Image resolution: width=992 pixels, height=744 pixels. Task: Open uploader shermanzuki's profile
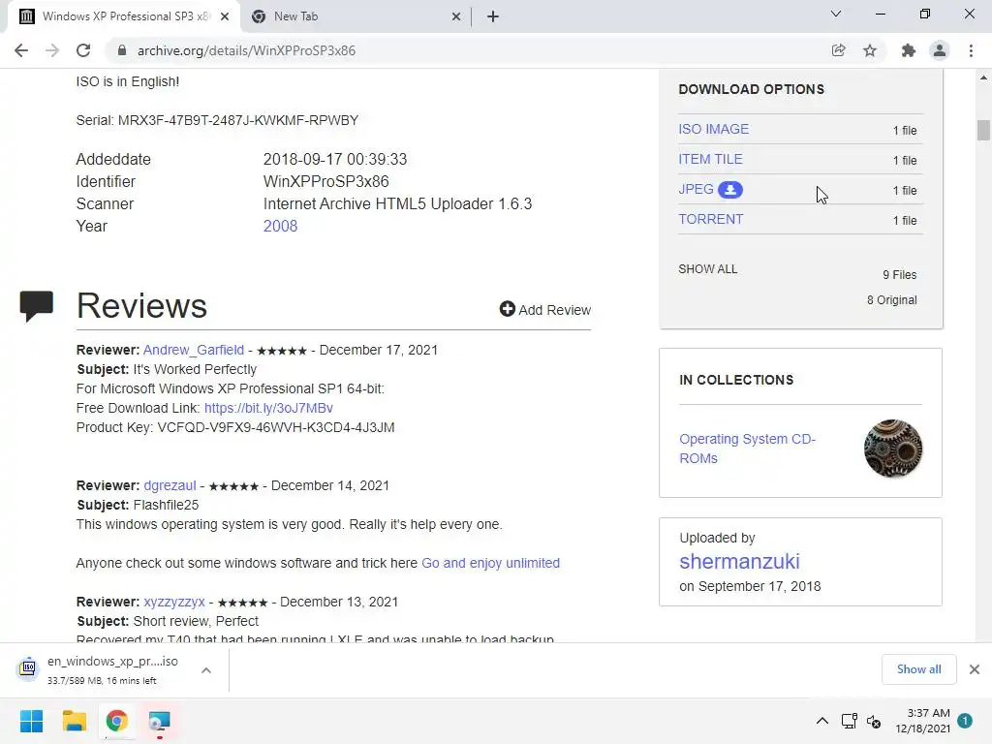(739, 561)
